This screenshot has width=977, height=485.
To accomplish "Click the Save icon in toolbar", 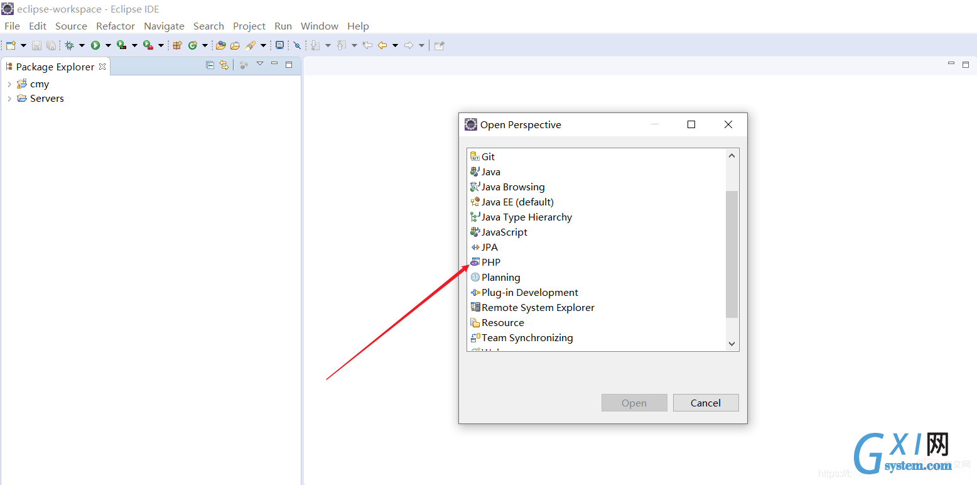I will (36, 45).
